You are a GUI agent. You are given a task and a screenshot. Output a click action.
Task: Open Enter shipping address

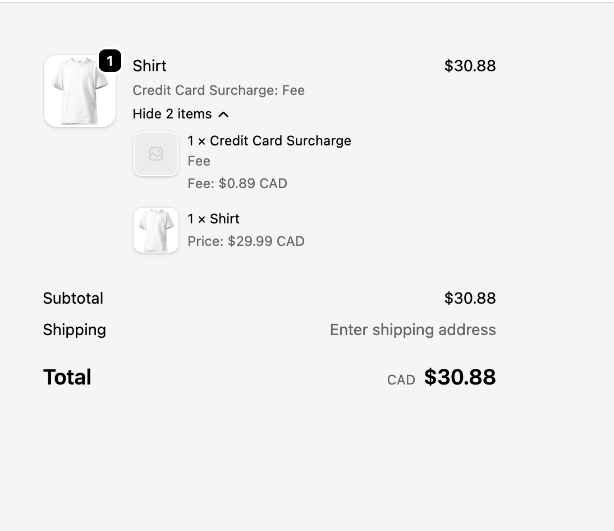[413, 329]
